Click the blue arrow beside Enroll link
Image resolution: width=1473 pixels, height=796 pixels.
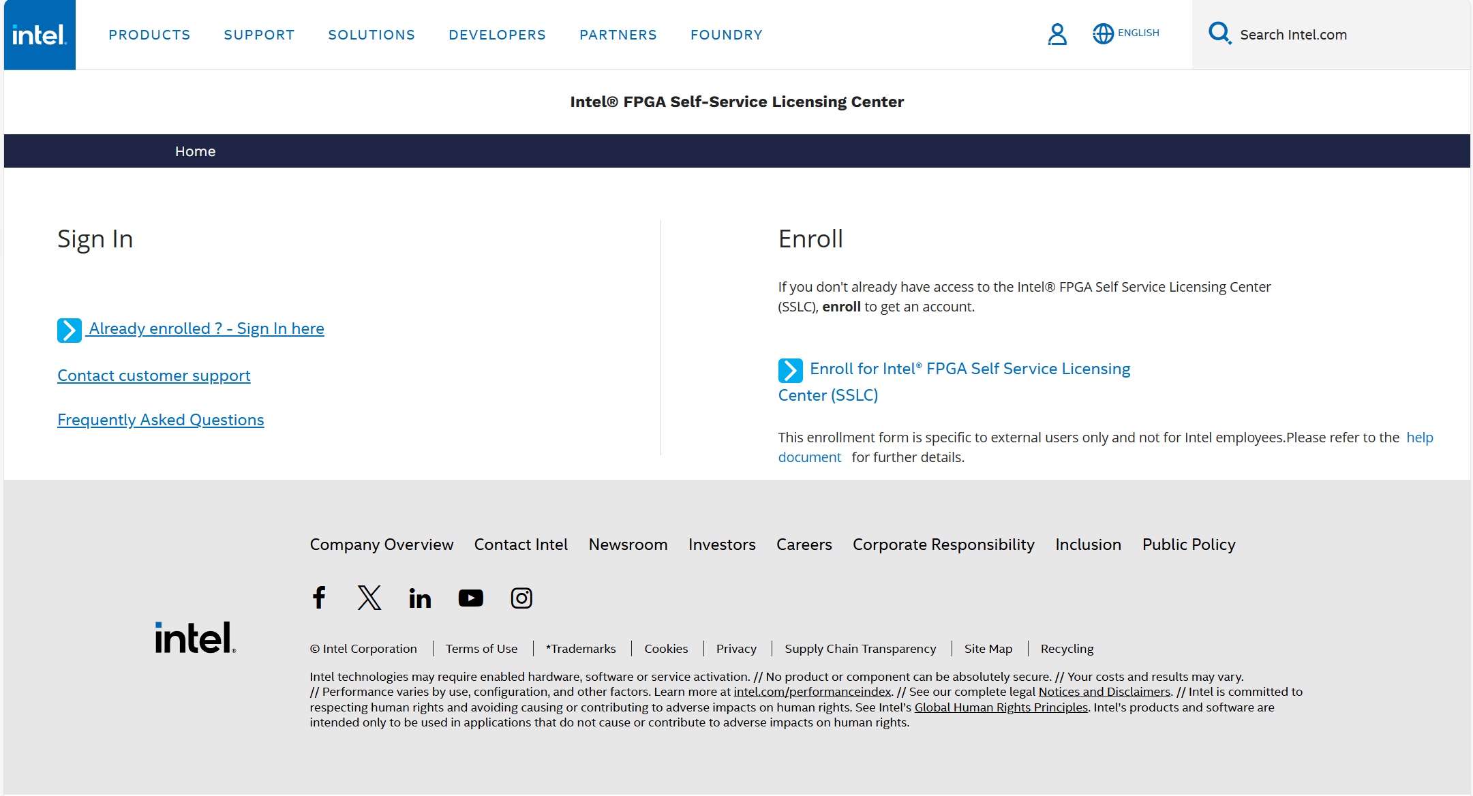point(790,370)
